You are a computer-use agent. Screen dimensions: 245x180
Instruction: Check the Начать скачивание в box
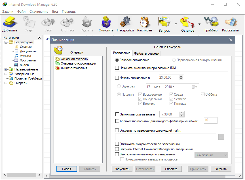point(117,78)
